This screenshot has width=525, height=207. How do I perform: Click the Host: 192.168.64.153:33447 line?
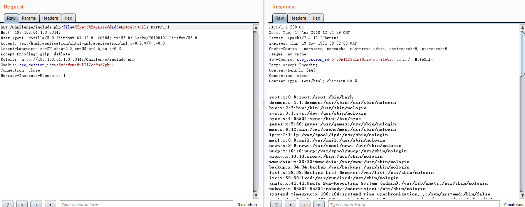pyautogui.click(x=30, y=33)
